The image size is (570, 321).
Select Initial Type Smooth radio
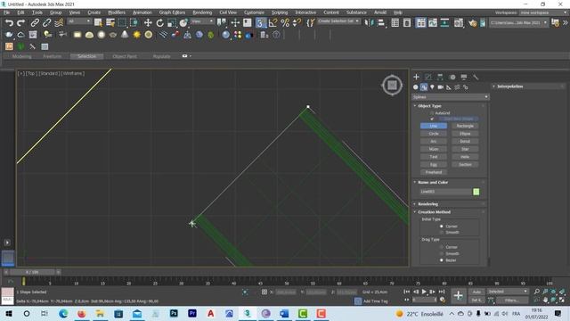[x=442, y=232]
